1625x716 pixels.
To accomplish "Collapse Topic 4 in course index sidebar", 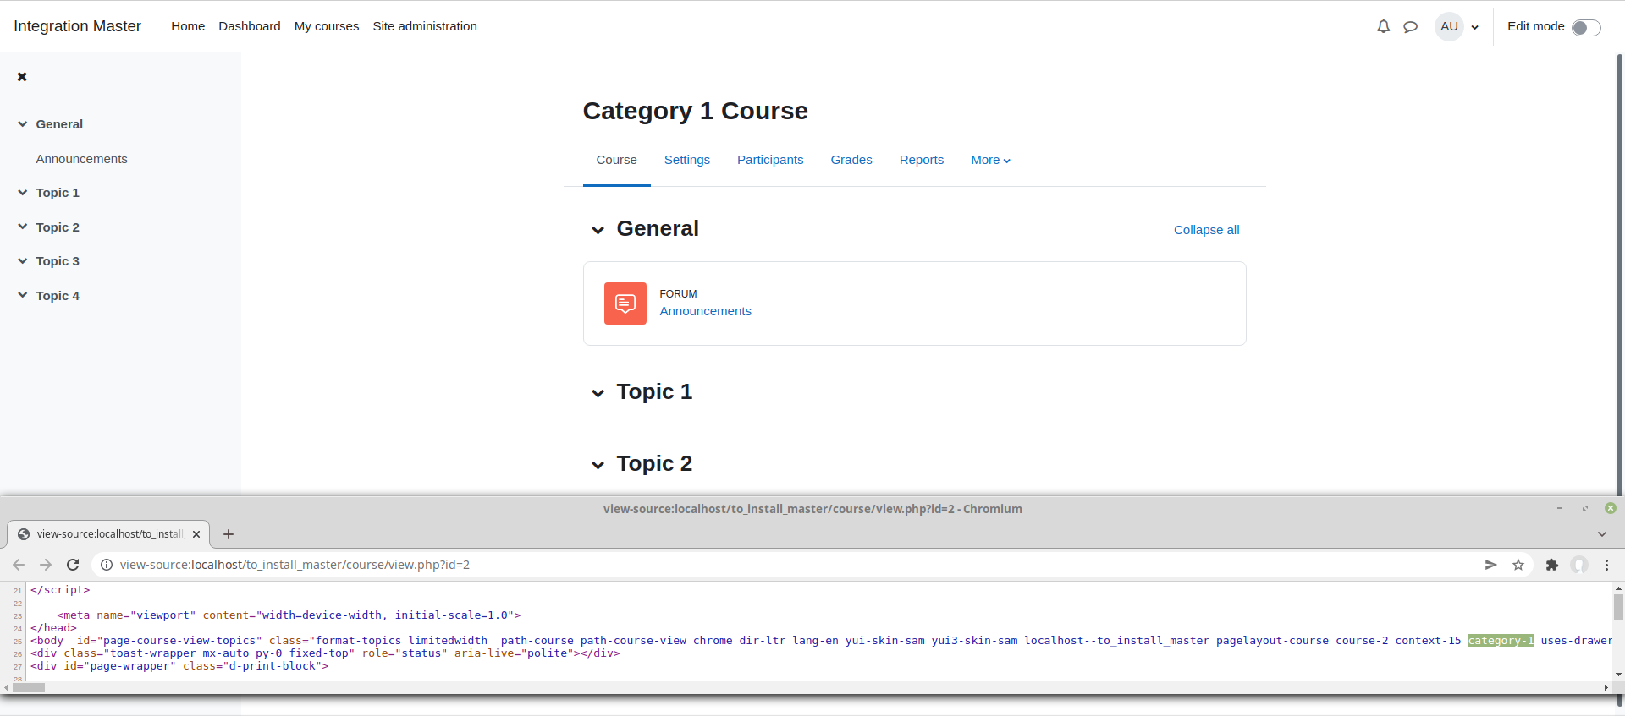I will point(23,295).
